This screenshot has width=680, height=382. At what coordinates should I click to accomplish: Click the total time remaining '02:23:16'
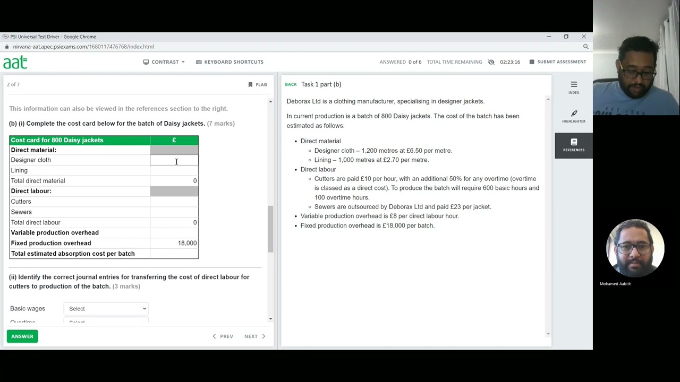(x=510, y=62)
